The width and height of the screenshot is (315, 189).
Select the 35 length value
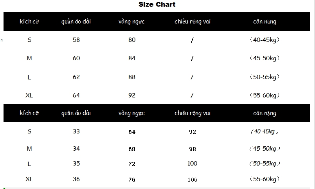[76, 164]
